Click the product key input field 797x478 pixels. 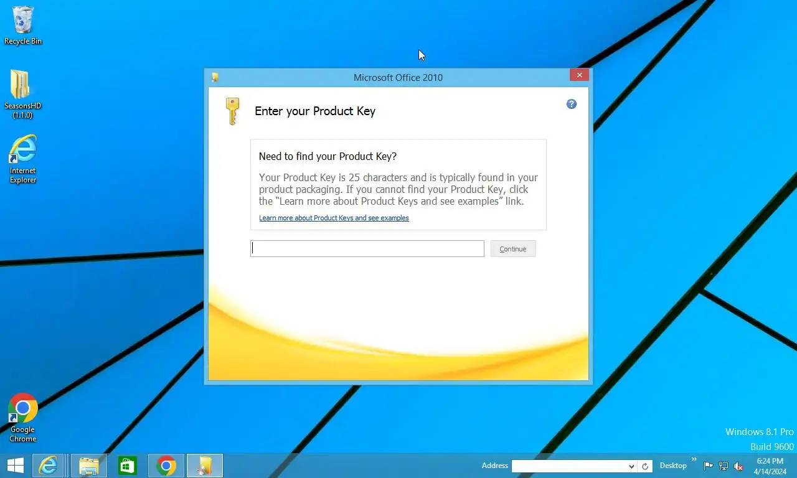click(367, 248)
